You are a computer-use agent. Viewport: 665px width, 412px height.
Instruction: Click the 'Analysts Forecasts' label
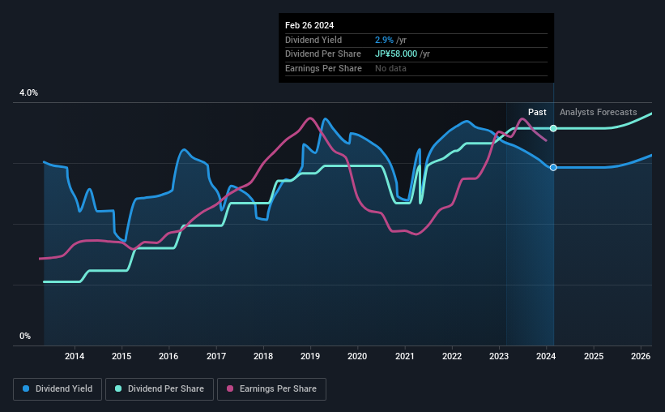click(x=598, y=112)
